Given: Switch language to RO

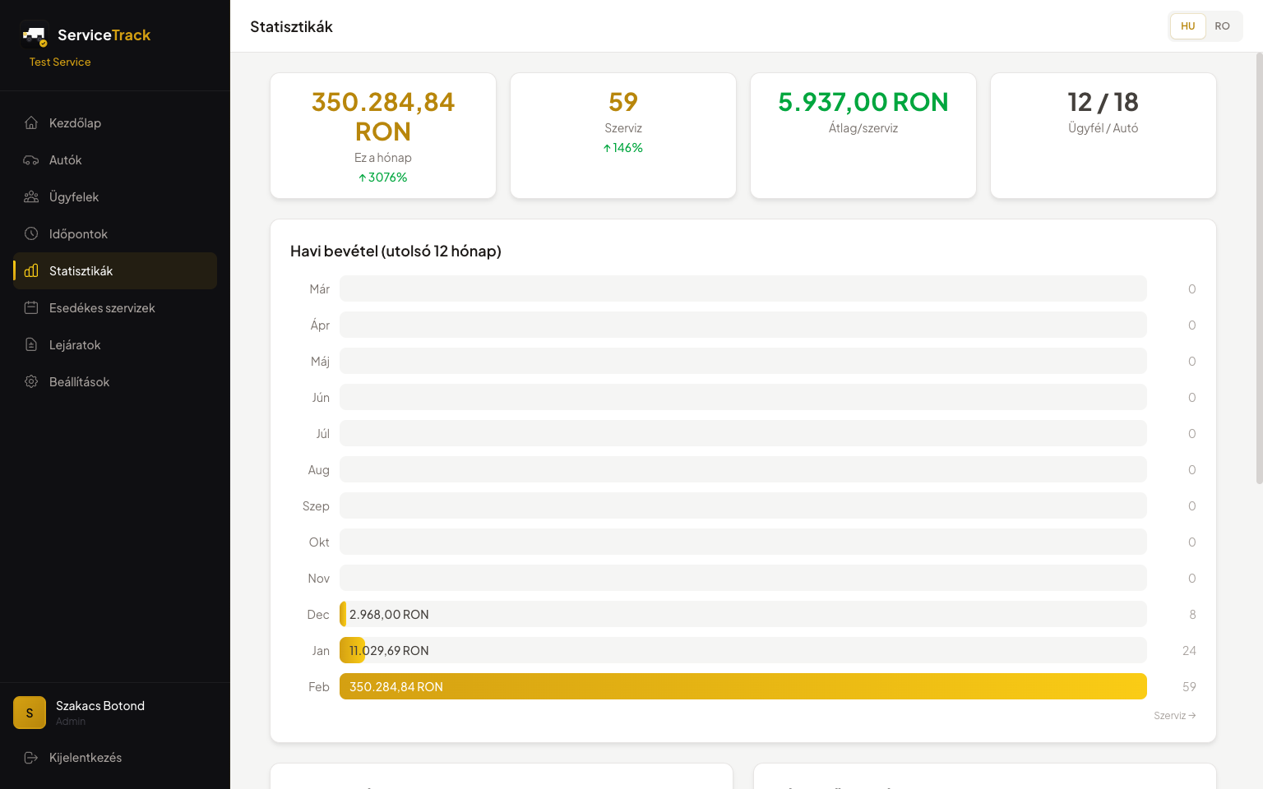Looking at the screenshot, I should [x=1222, y=26].
